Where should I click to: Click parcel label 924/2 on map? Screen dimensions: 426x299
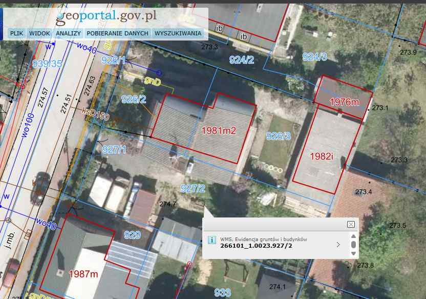pyautogui.click(x=242, y=60)
